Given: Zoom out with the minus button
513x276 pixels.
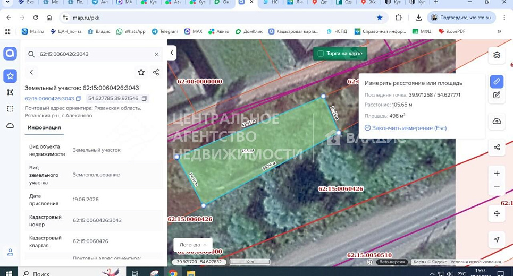Looking at the screenshot, I should (x=497, y=187).
